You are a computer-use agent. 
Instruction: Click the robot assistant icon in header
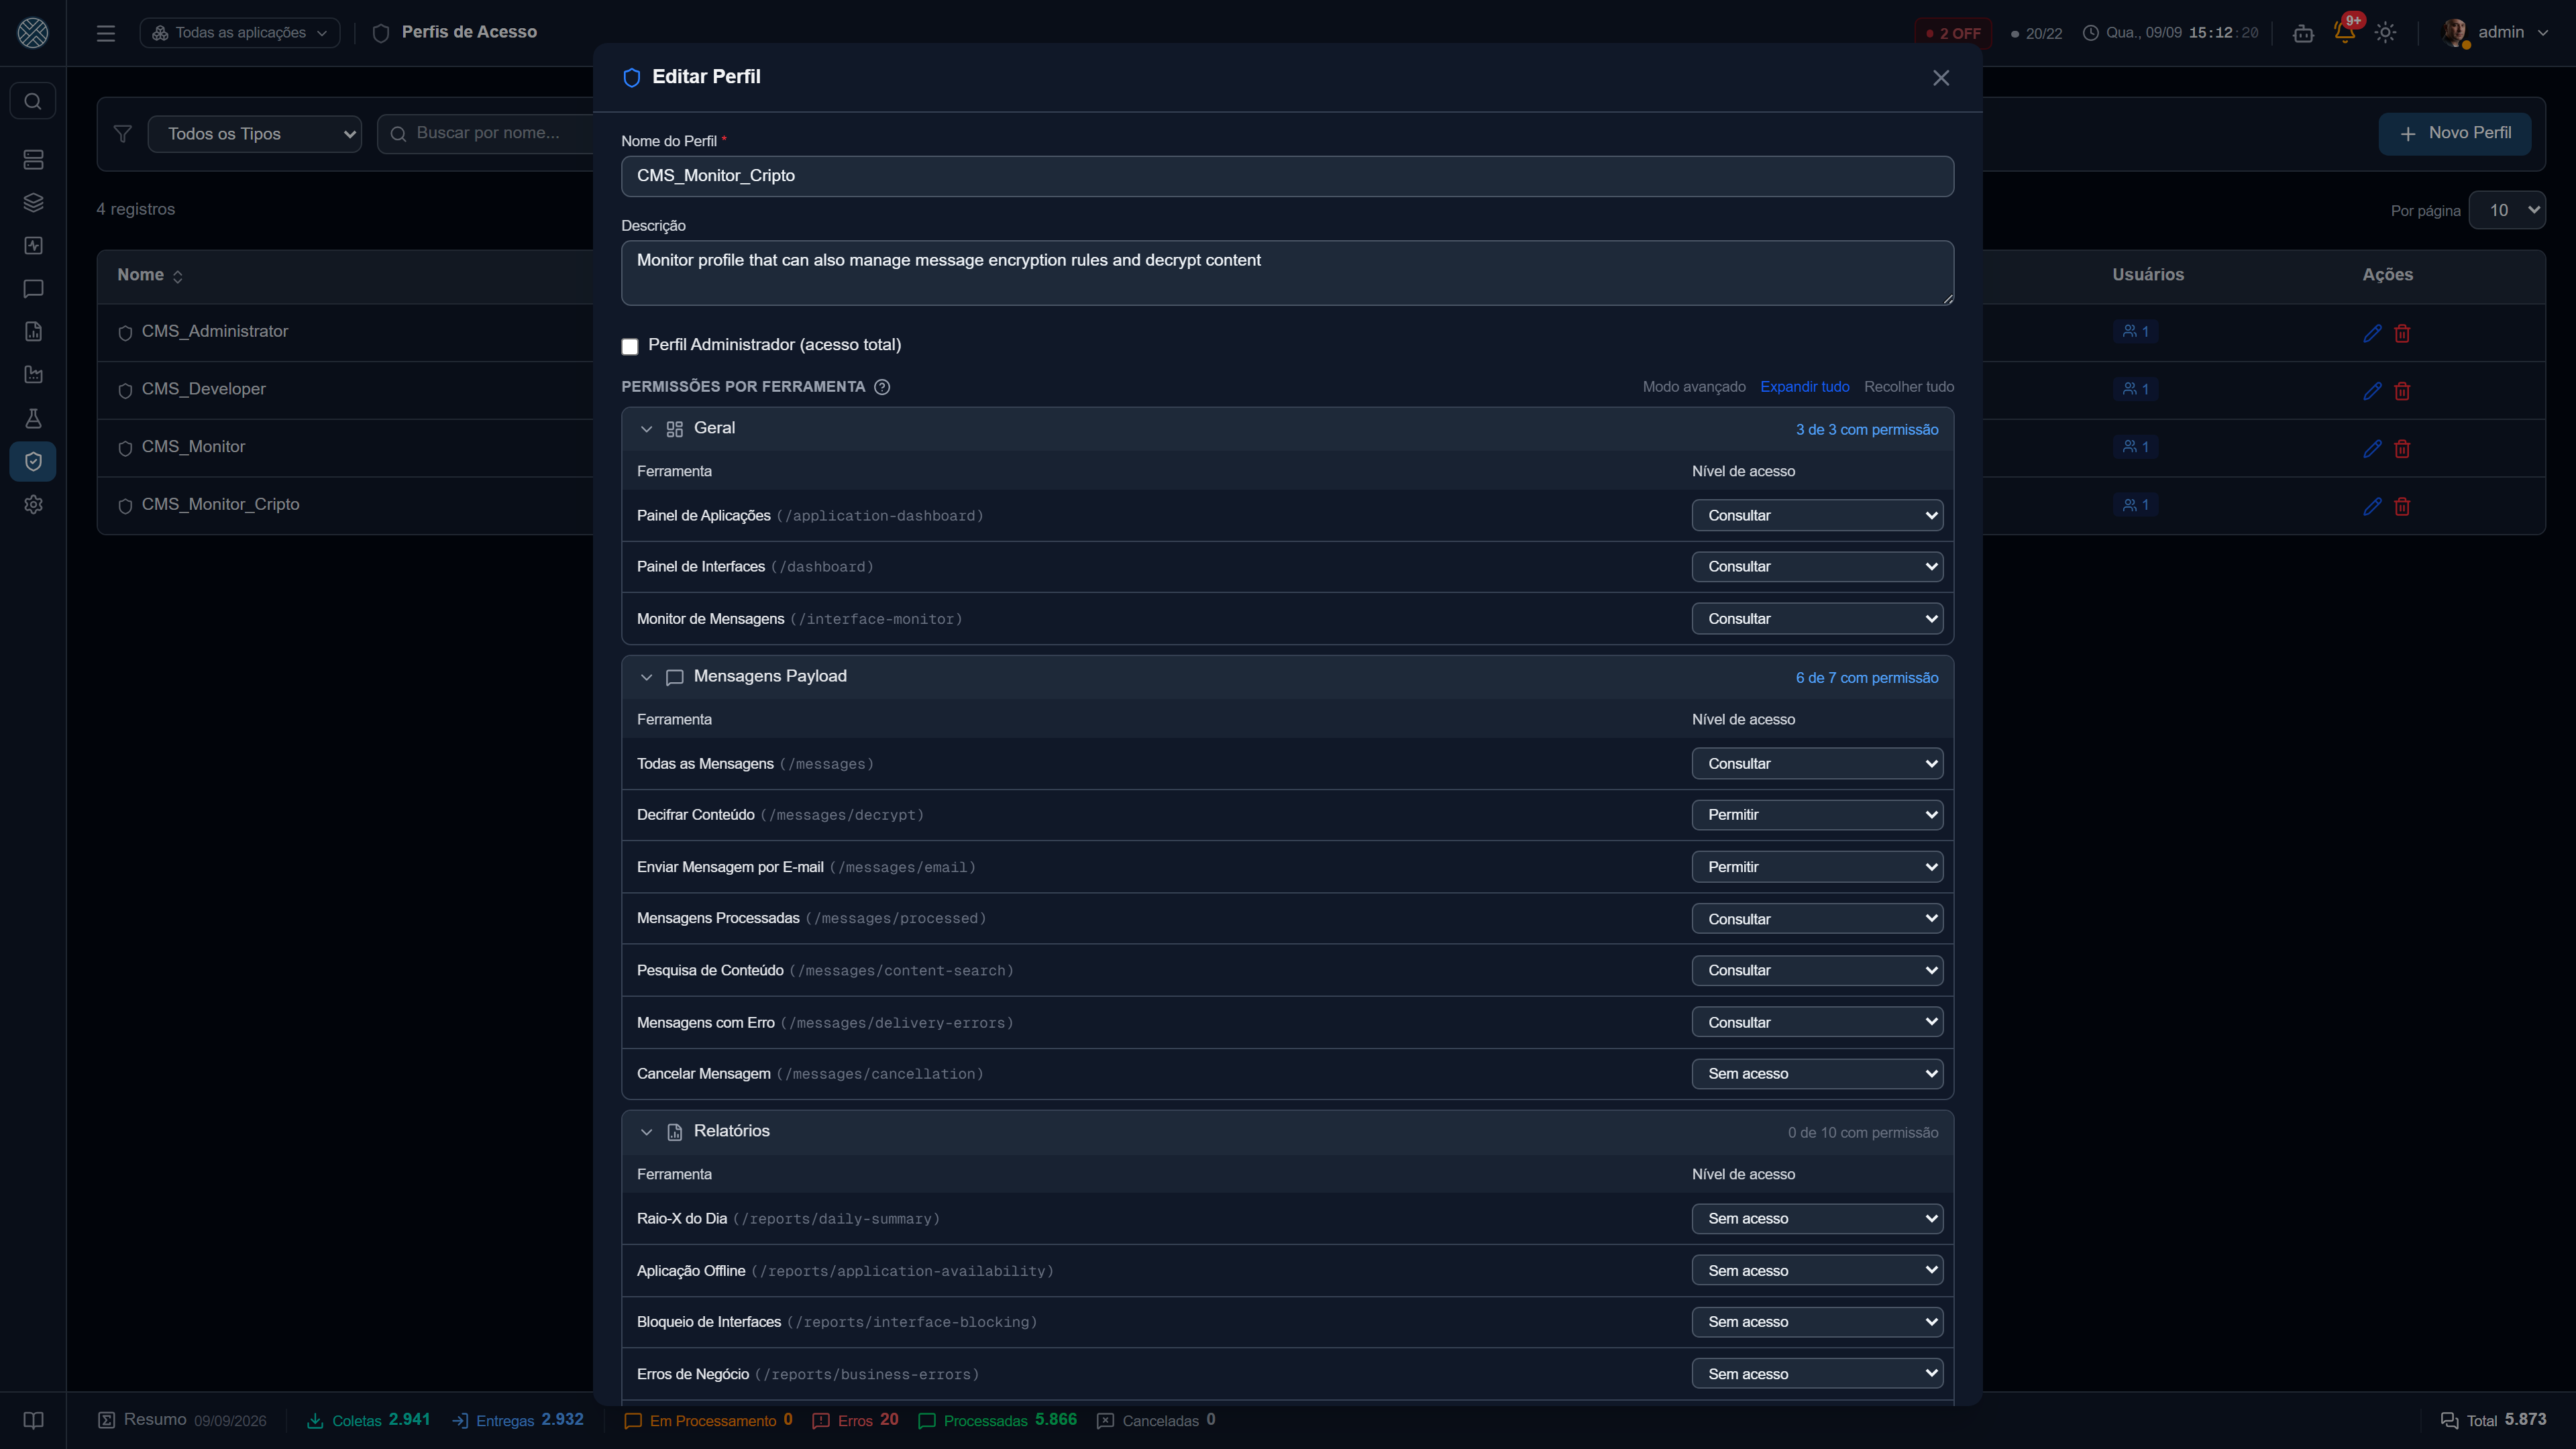click(2303, 33)
